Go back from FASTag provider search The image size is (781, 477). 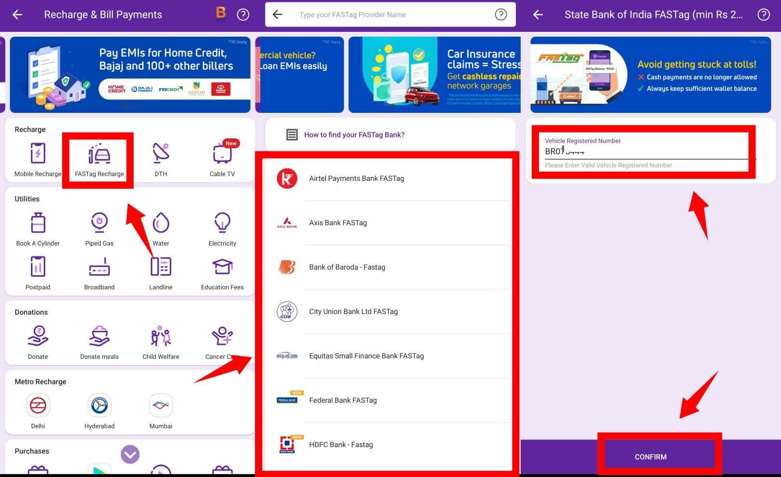pyautogui.click(x=277, y=14)
